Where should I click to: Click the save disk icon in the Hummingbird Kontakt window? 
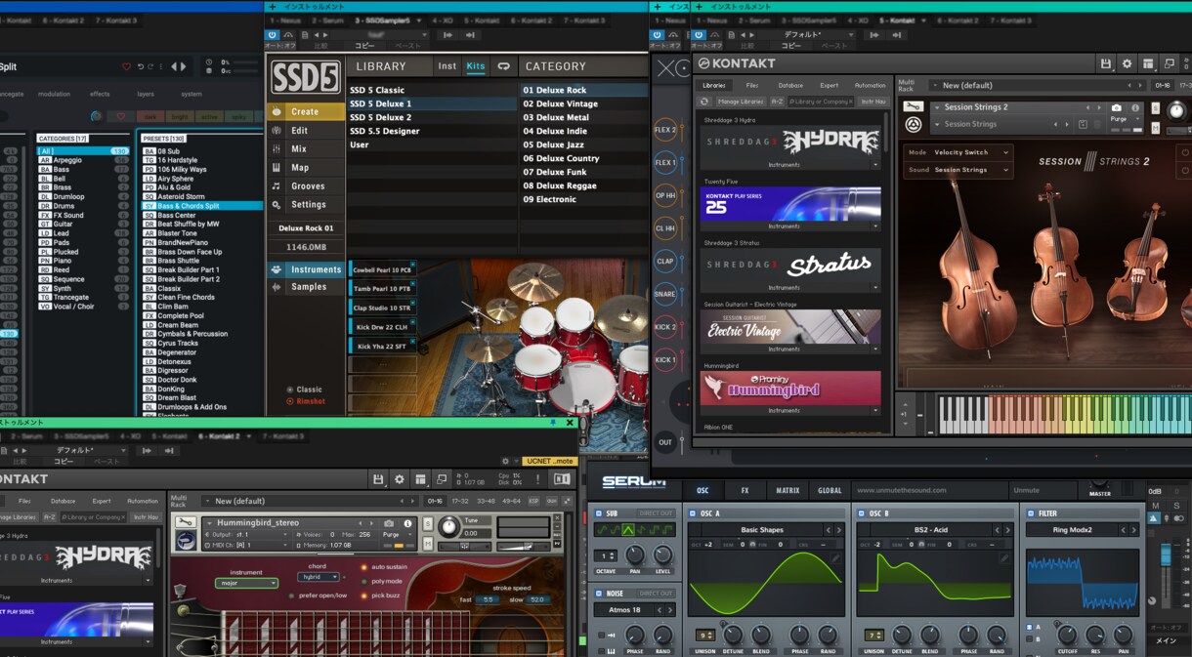tap(378, 478)
